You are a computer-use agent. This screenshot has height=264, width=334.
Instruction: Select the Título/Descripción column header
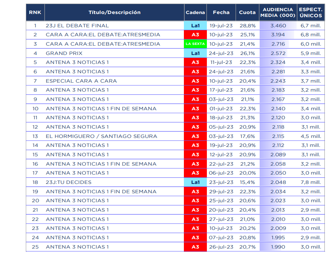point(115,12)
